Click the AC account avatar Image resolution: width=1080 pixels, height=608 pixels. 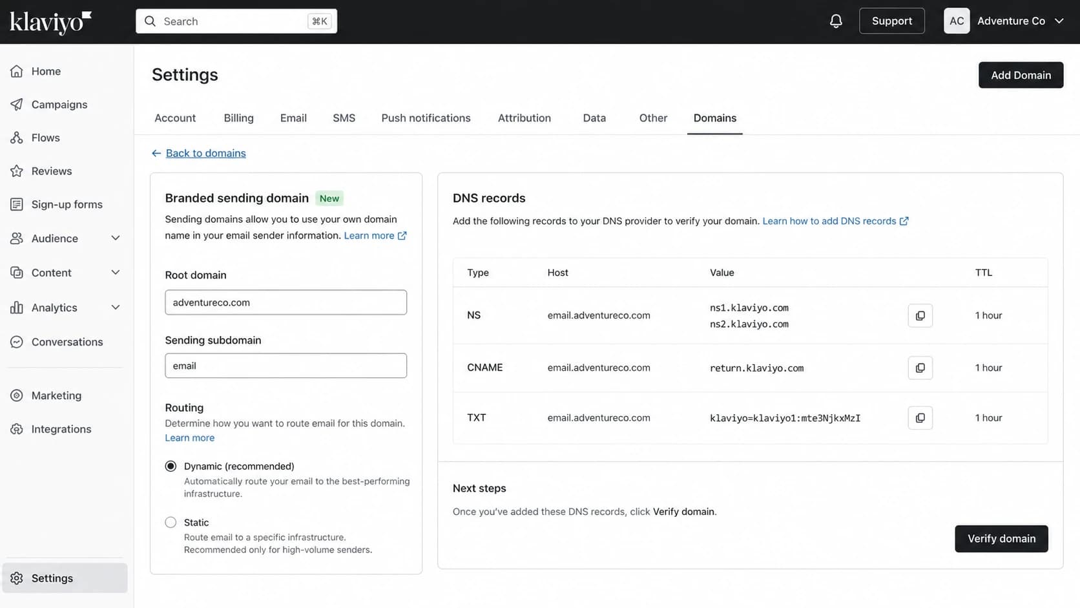pyautogui.click(x=957, y=21)
